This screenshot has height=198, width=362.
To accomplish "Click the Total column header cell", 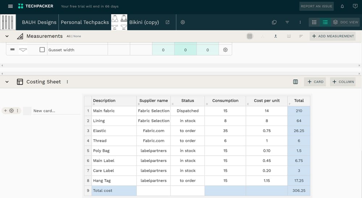I will (x=299, y=101).
